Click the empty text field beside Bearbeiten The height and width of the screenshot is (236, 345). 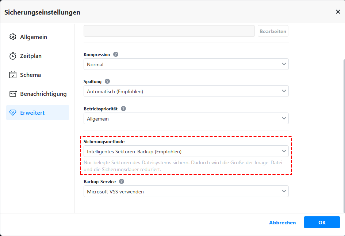169,31
